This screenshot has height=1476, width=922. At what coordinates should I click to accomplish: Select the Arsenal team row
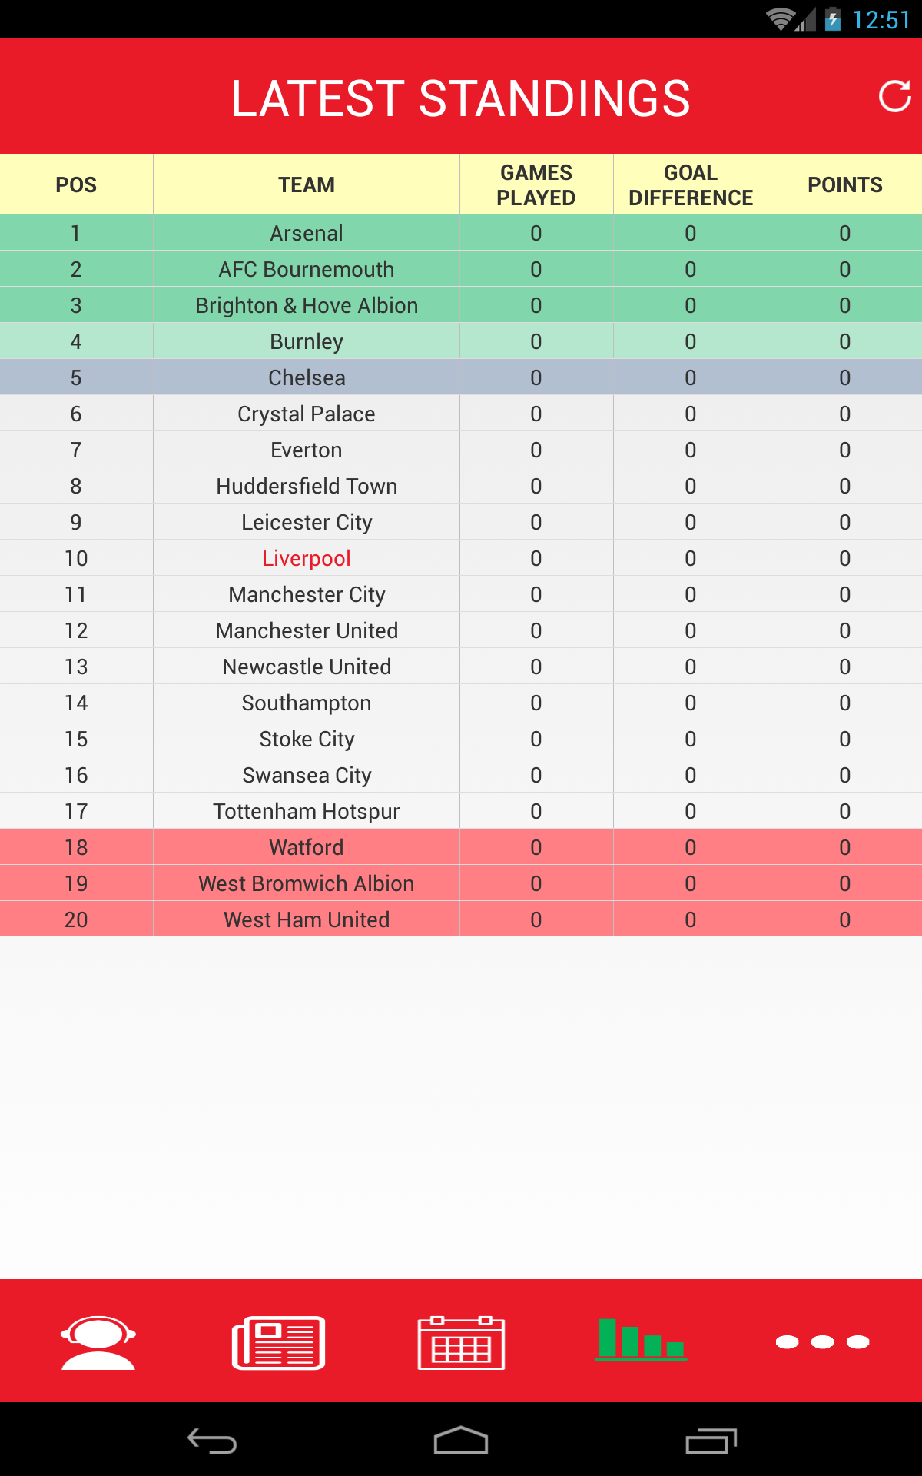point(461,233)
